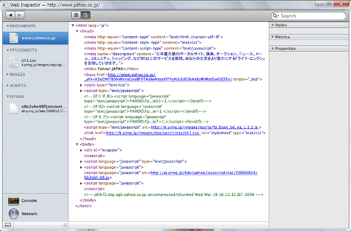Select the o8x2y4w88fljxovovst file icon
Viewport: 351px width, 231px height.
click(13, 108)
